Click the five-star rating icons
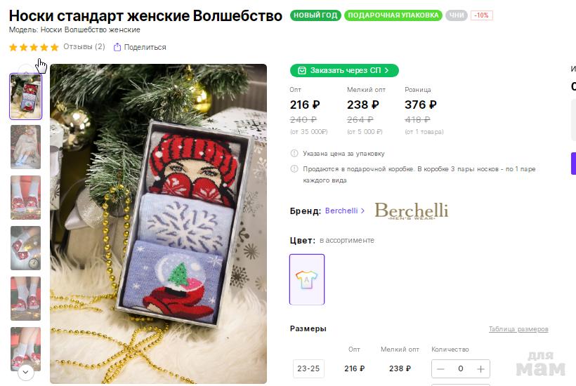The height and width of the screenshot is (386, 576). tap(34, 47)
